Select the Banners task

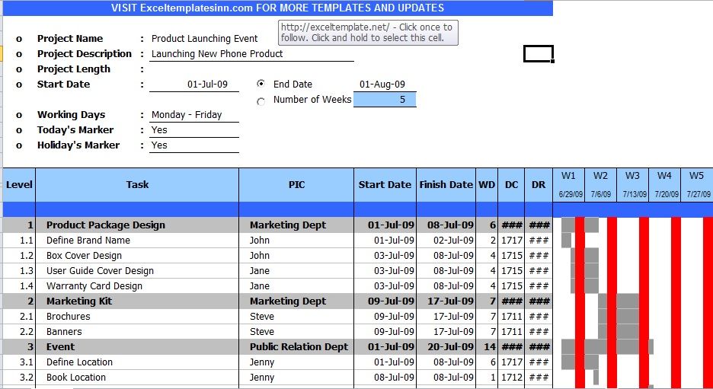click(137, 332)
